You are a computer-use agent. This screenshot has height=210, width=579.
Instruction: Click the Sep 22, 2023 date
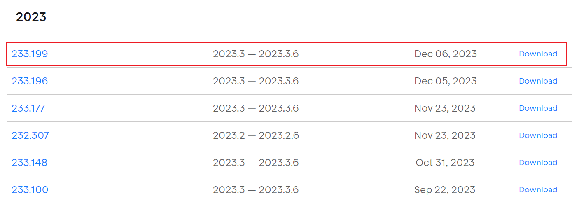point(445,190)
